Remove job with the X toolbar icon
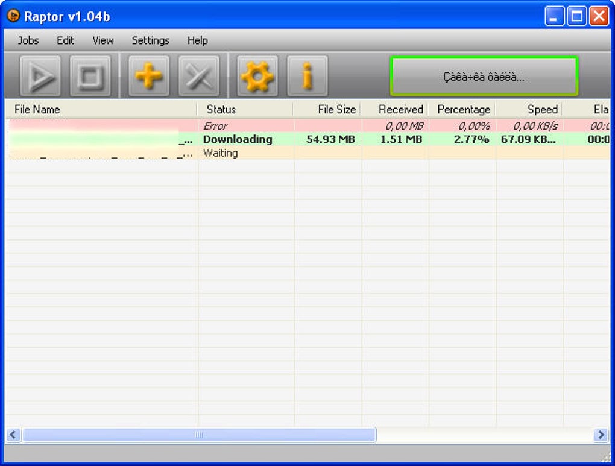 (x=199, y=76)
